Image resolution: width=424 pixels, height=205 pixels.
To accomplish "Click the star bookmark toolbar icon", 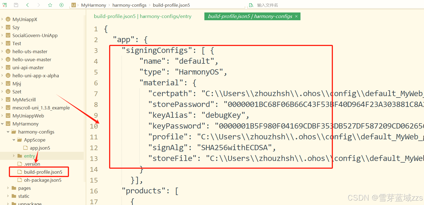I will coord(50,5).
